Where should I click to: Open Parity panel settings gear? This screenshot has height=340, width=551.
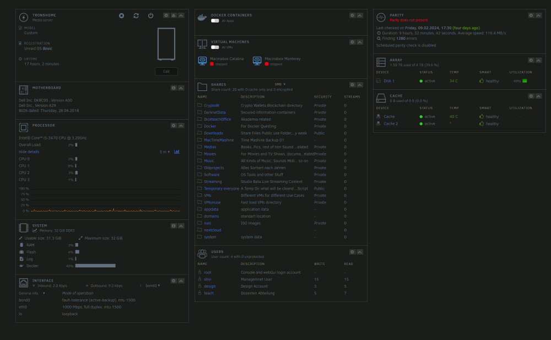pyautogui.click(x=531, y=15)
